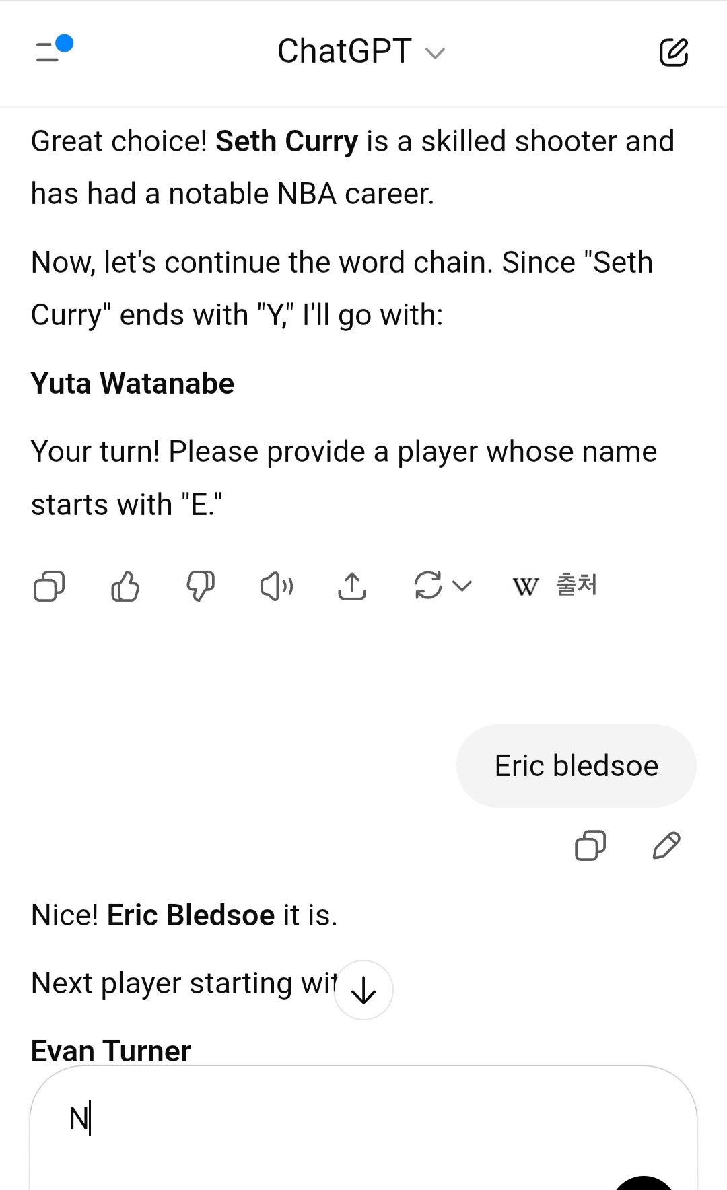Viewport: 727px width, 1190px height.
Task: Give thumbs down to the response
Action: (x=201, y=586)
